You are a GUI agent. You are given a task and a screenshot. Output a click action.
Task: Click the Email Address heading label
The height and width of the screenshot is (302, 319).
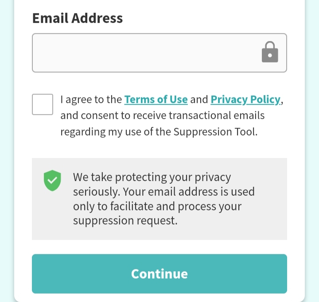click(78, 18)
